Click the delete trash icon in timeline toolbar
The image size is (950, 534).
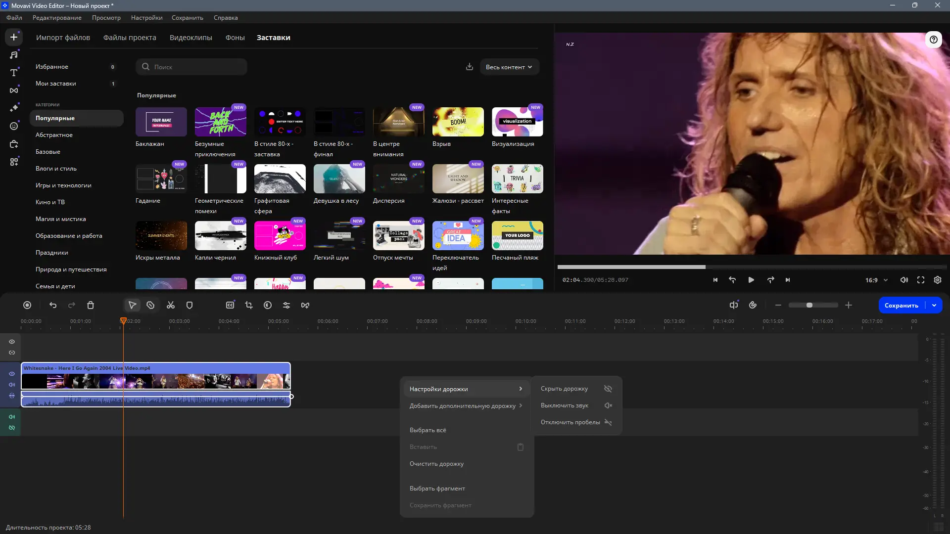coord(91,306)
